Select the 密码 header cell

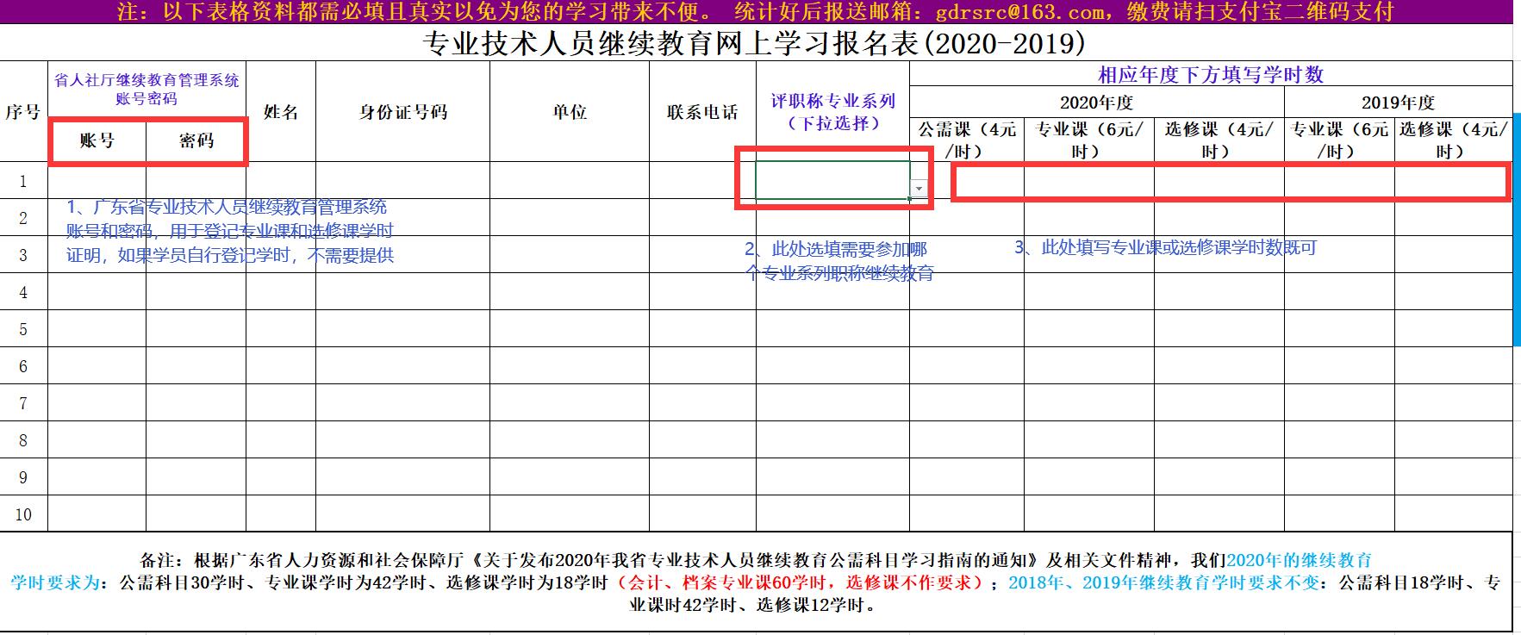point(196,140)
